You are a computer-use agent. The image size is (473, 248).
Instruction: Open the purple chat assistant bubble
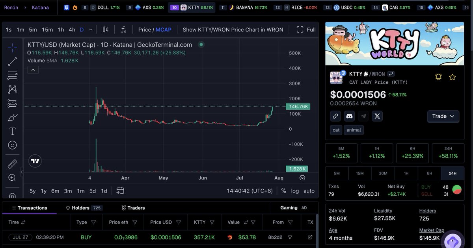[x=453, y=241]
